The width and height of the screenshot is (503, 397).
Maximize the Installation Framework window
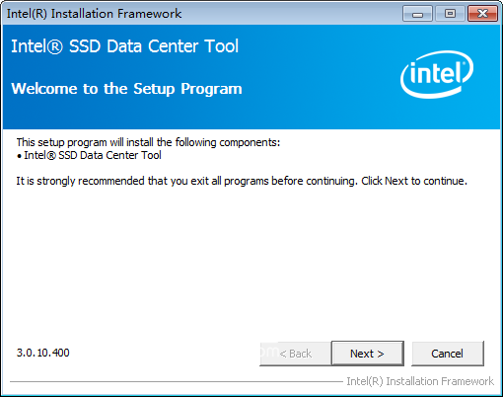click(x=450, y=14)
